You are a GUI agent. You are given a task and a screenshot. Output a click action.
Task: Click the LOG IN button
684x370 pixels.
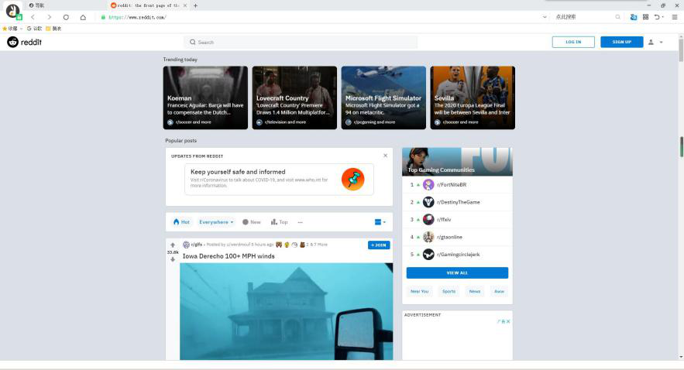[x=573, y=43]
